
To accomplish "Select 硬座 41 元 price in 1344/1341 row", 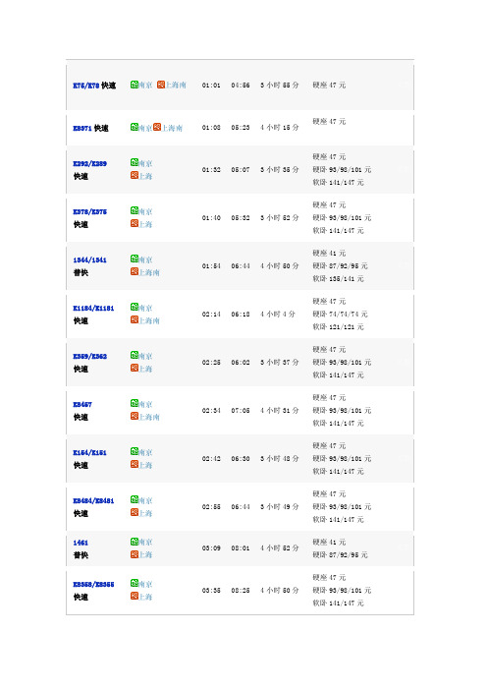I will (x=329, y=253).
